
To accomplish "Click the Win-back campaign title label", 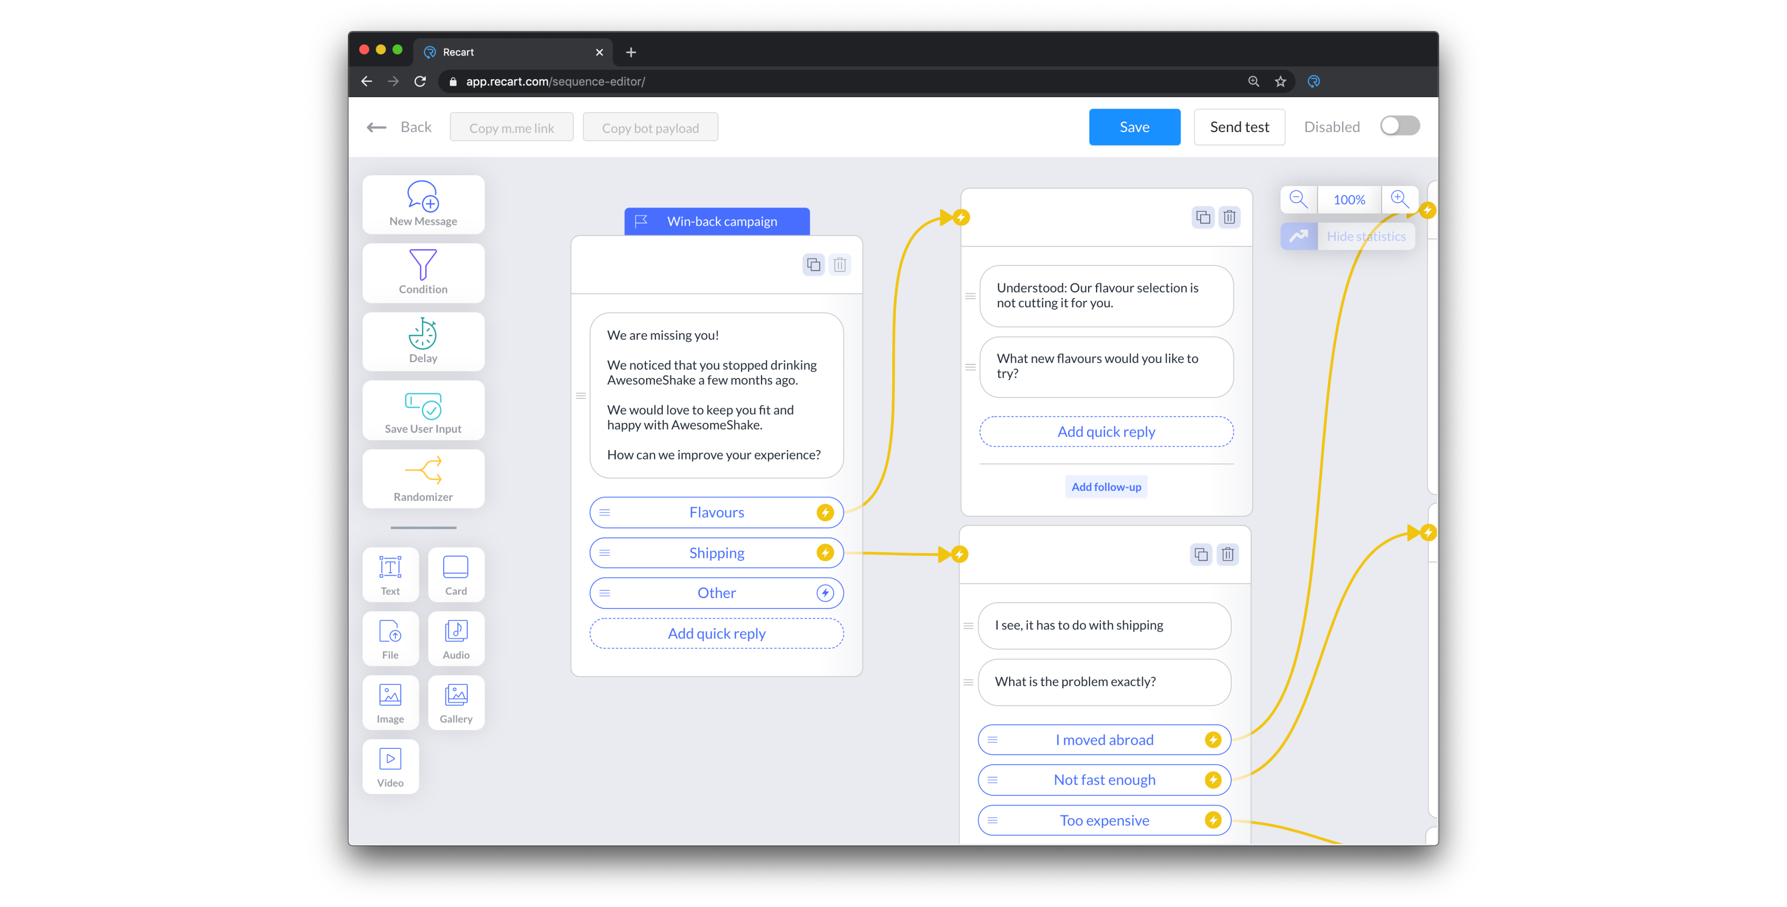I will point(717,221).
